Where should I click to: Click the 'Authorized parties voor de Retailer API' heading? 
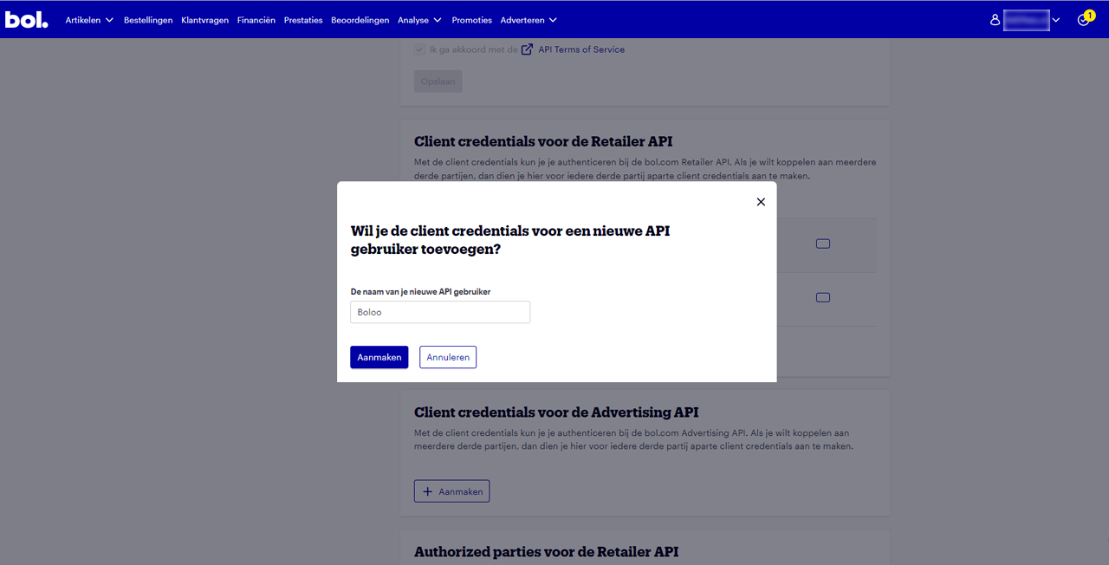pyautogui.click(x=547, y=552)
